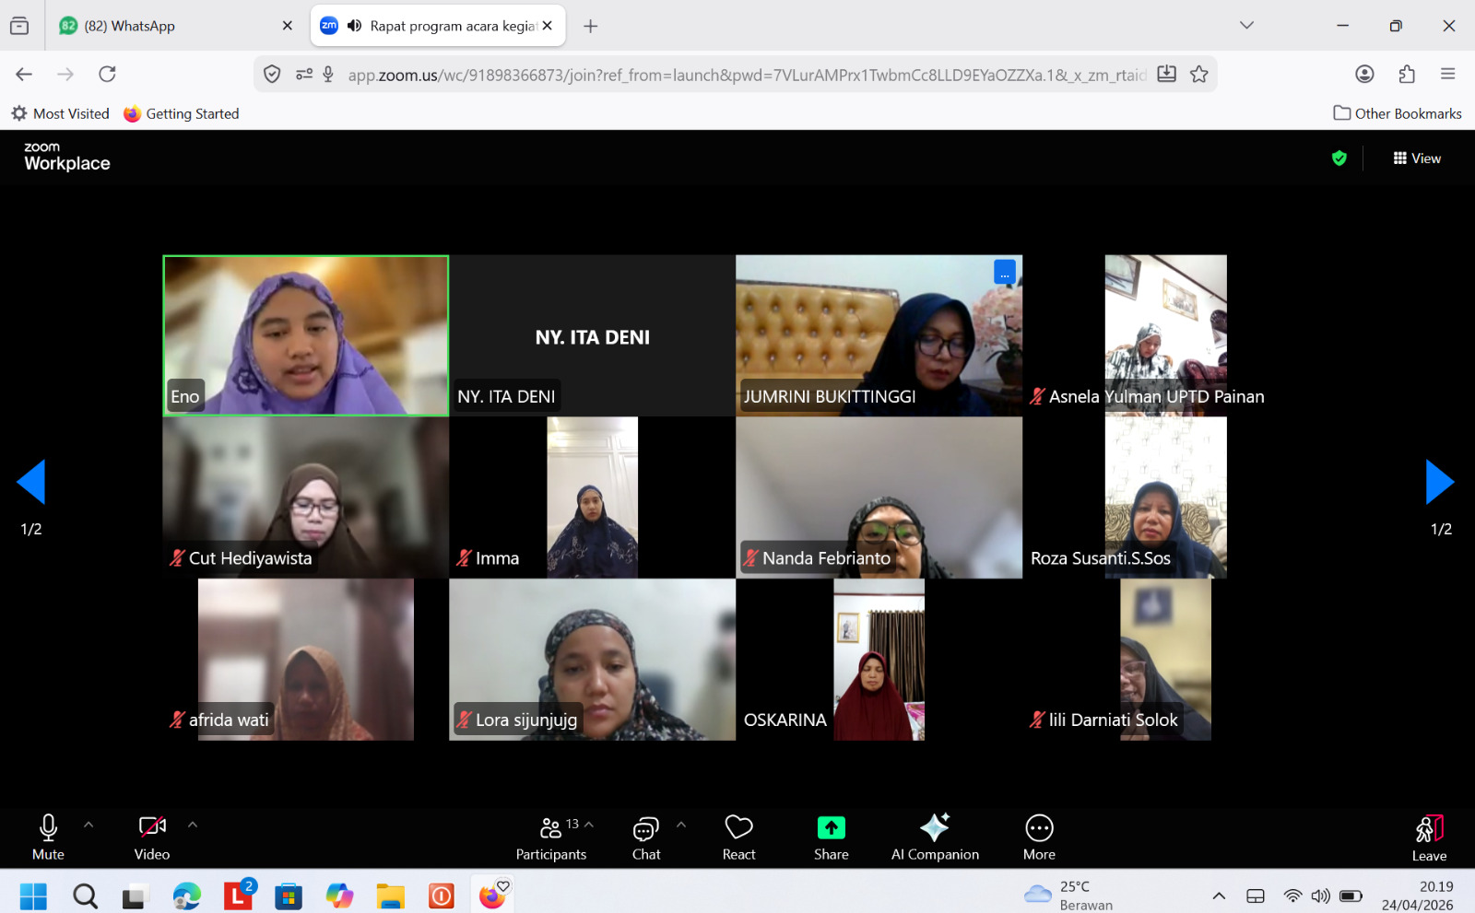
Task: Expand video options arrow beside Video
Action: [x=193, y=825]
